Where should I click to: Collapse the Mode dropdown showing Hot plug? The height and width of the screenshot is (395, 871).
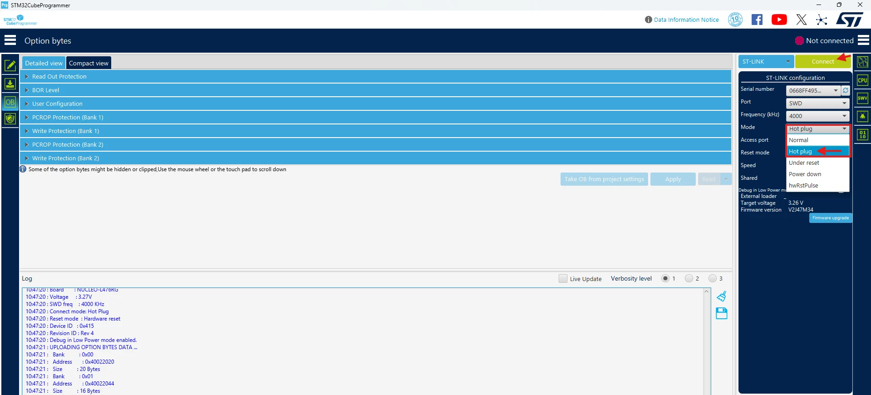point(817,129)
